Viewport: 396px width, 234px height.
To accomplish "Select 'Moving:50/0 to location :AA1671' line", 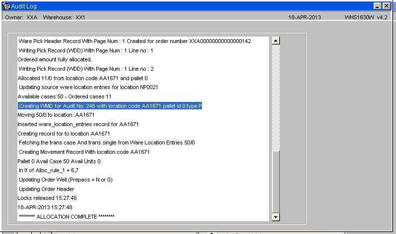I will (x=56, y=115).
